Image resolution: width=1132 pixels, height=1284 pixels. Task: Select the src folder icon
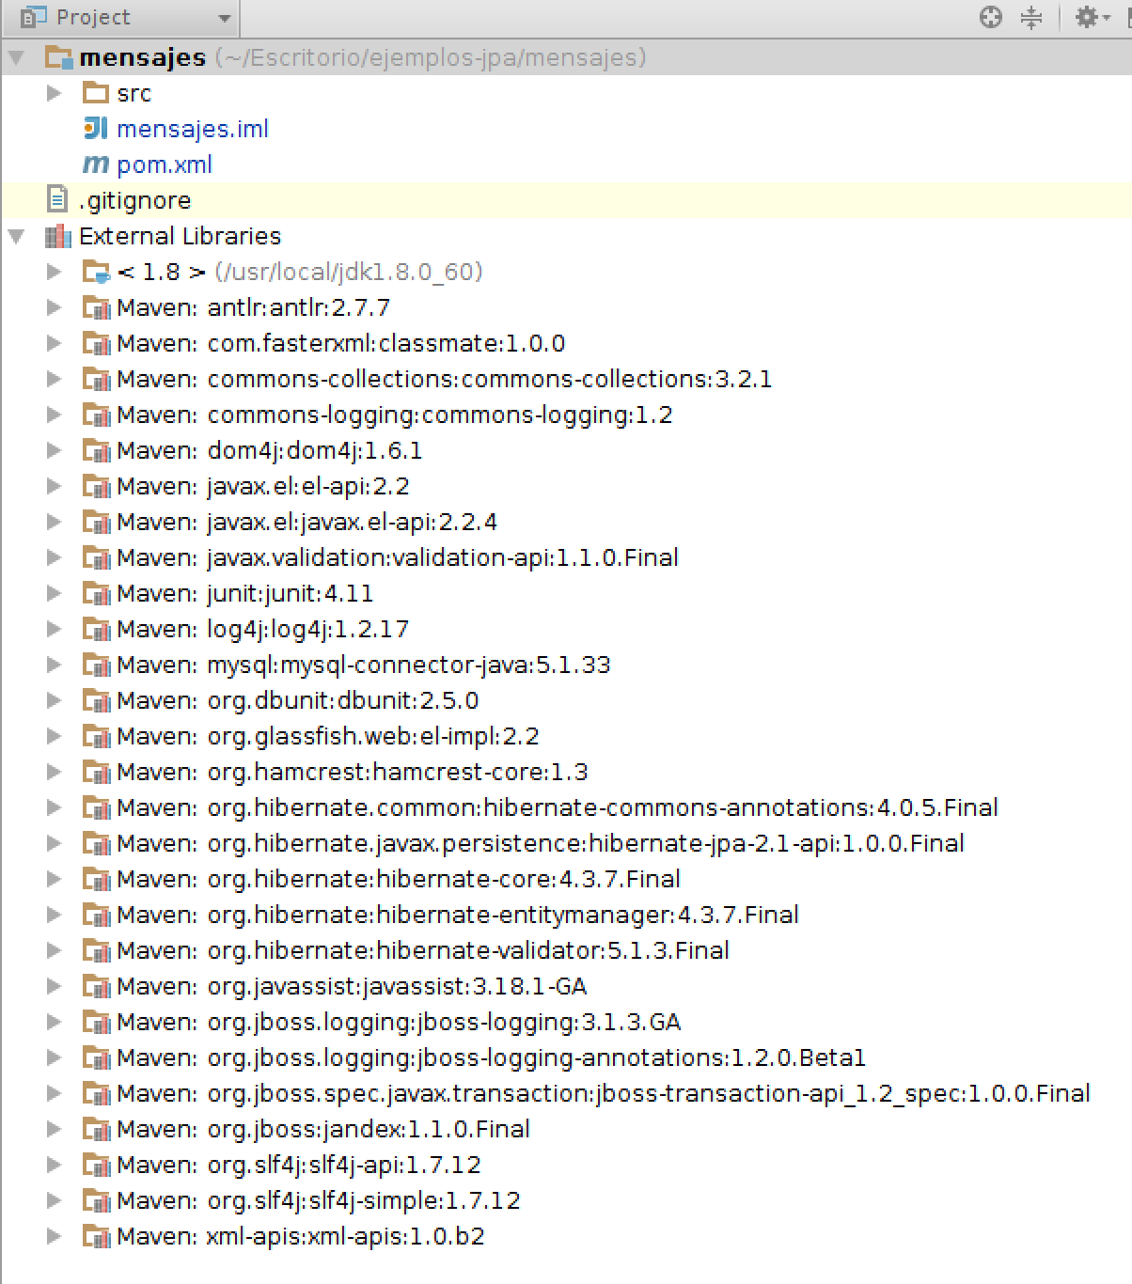click(96, 92)
